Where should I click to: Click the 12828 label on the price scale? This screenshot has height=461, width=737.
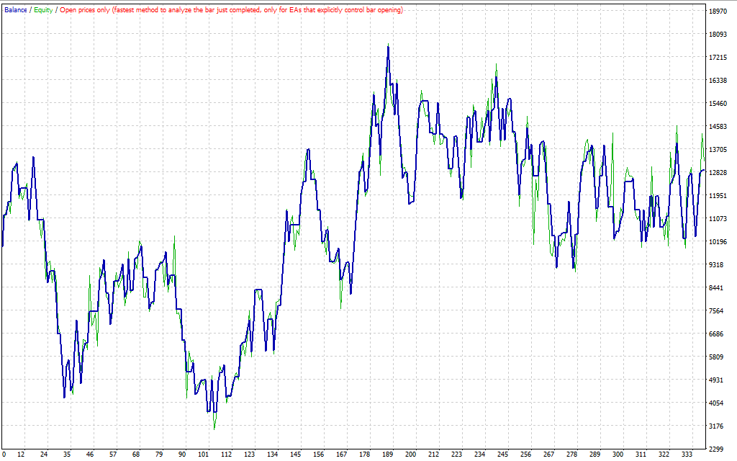[x=718, y=173]
